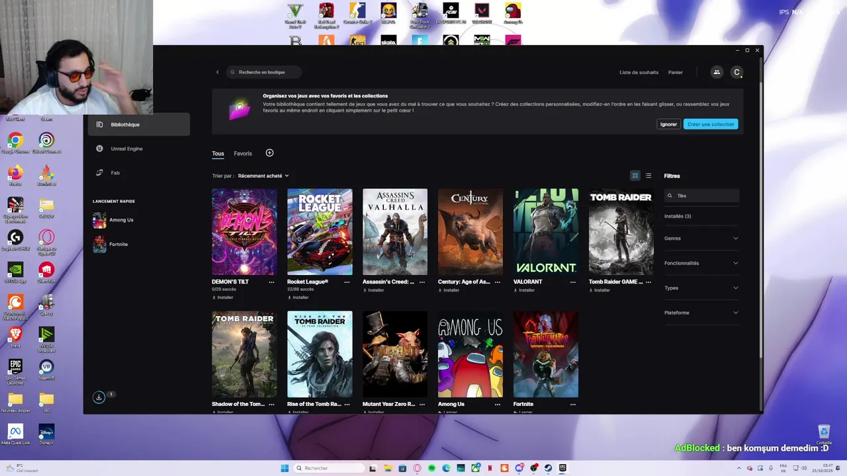The height and width of the screenshot is (476, 847).
Task: Filter by Installés (3)
Action: 678,216
